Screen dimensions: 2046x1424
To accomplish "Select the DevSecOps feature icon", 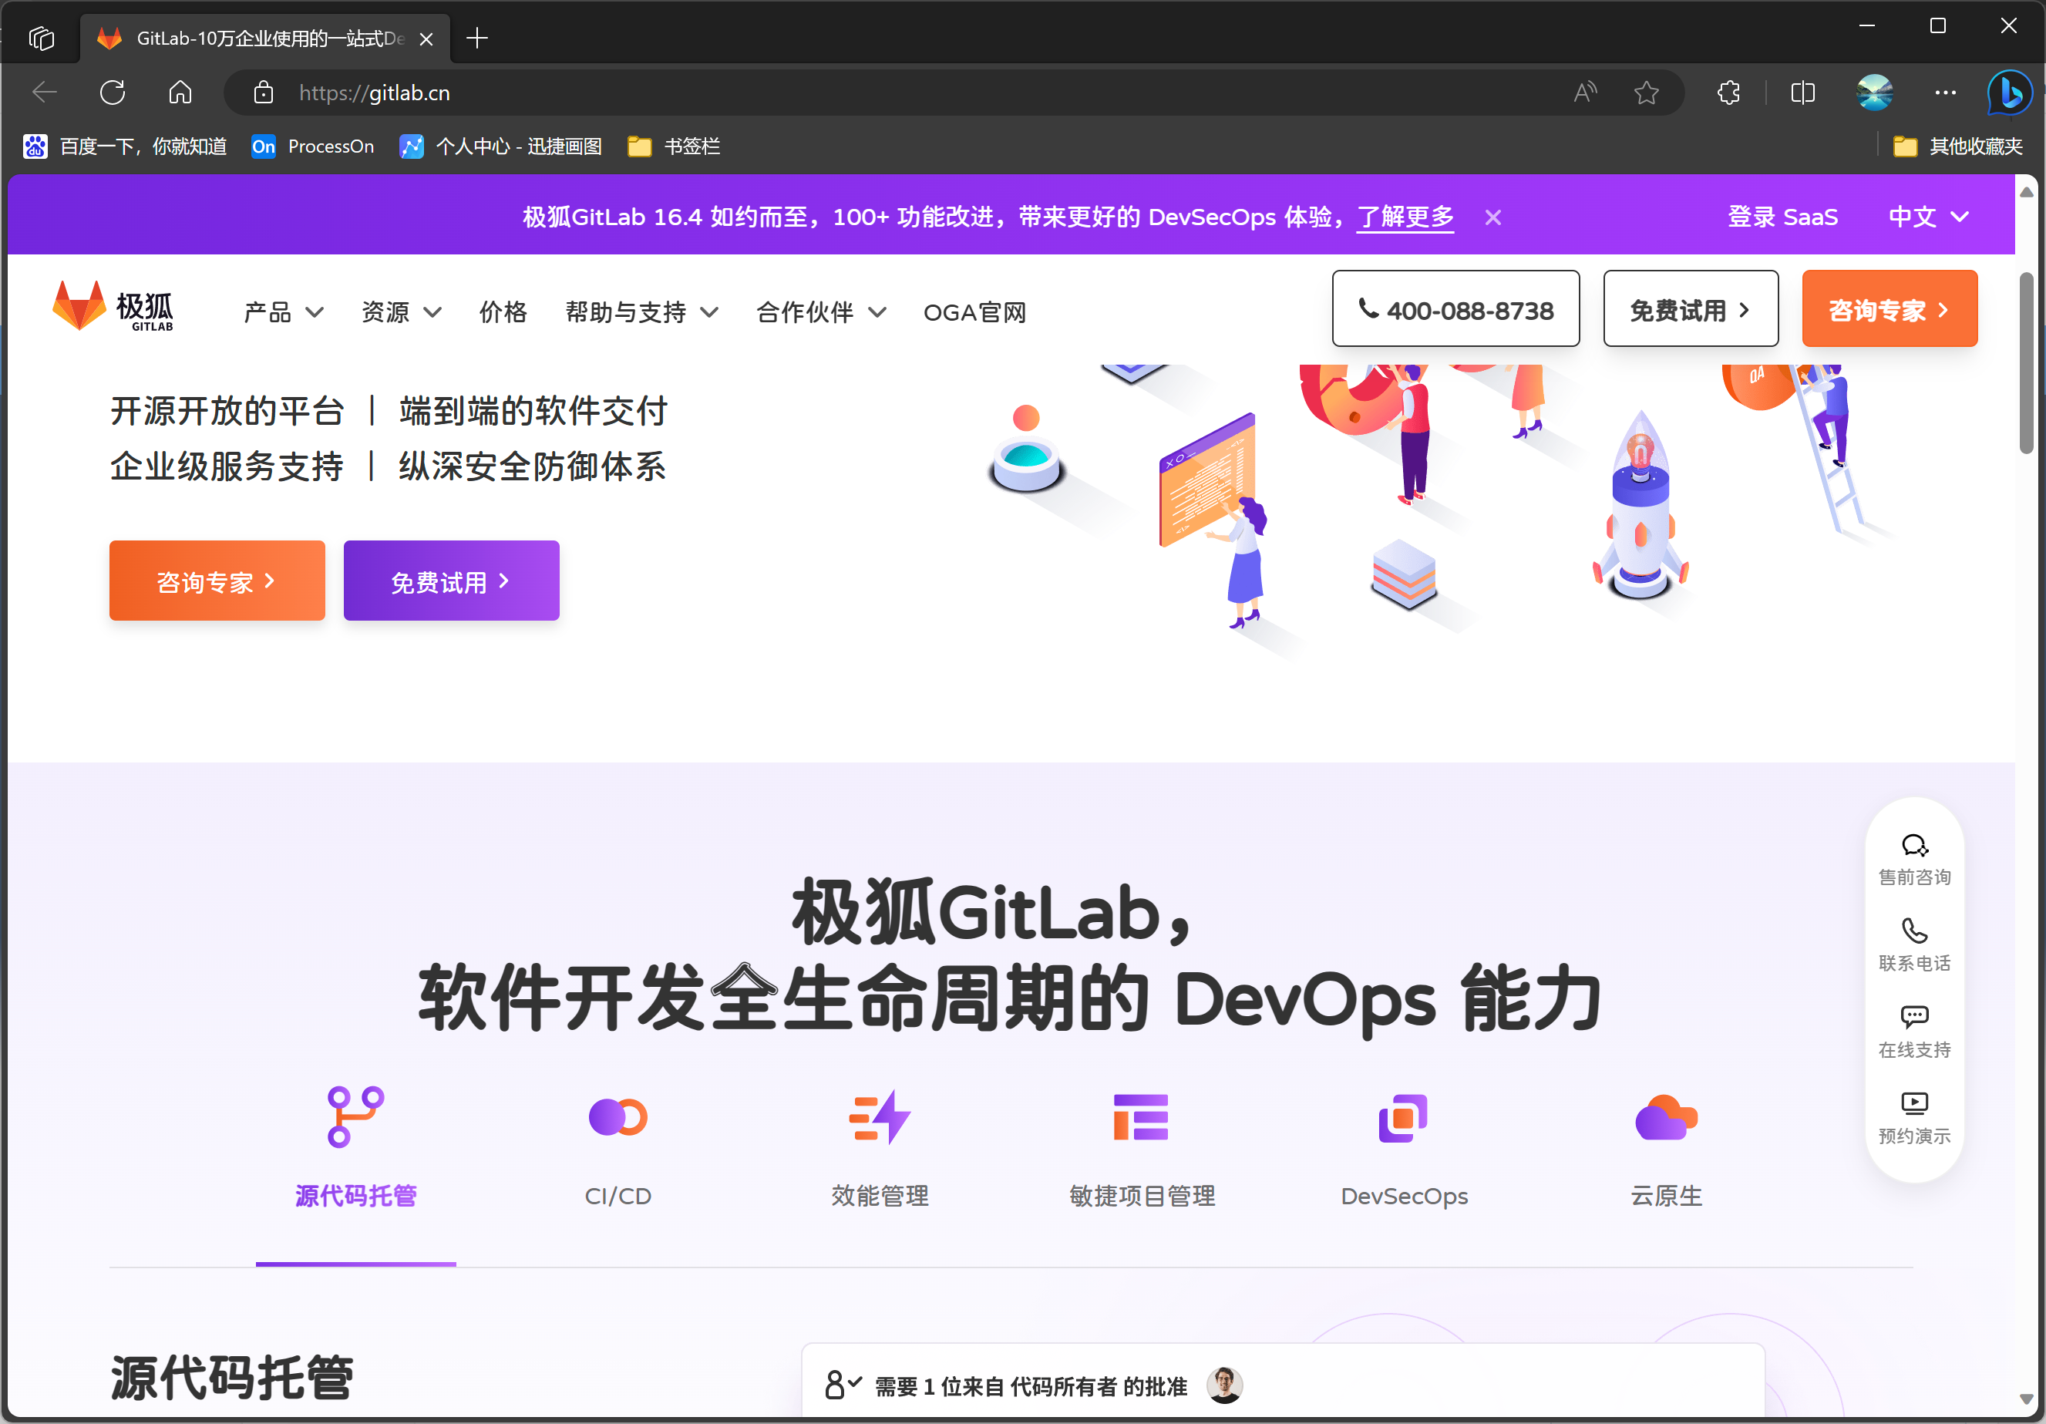I will tap(1404, 1117).
